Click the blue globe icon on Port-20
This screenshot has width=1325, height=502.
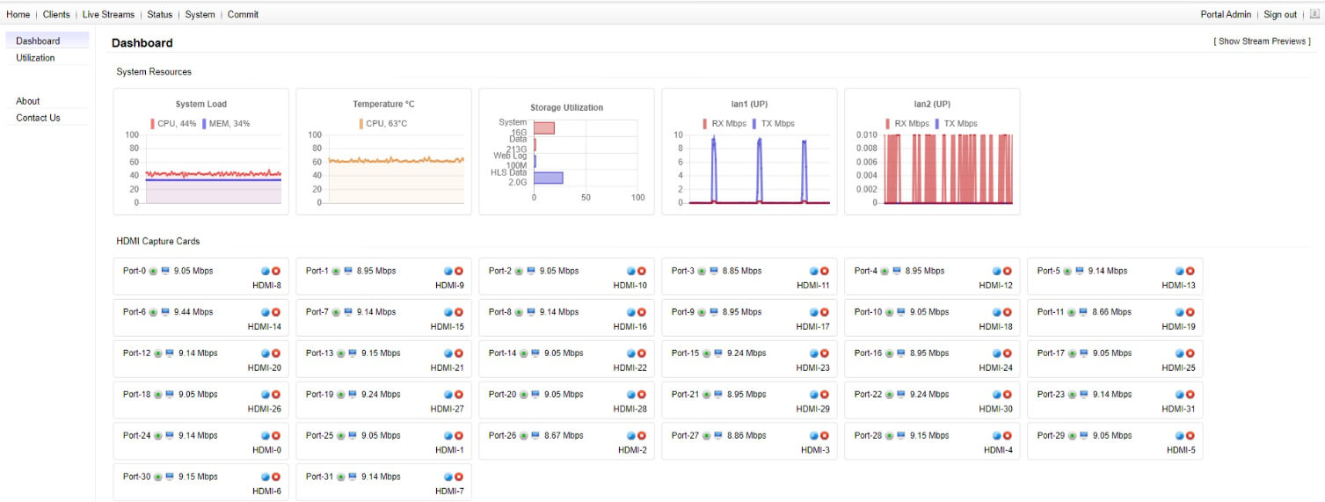[631, 395]
